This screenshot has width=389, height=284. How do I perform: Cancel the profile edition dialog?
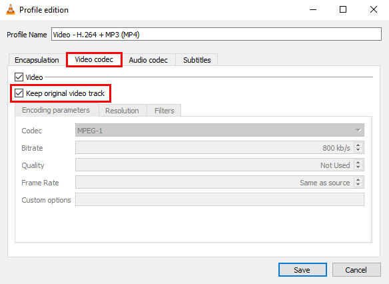356,269
